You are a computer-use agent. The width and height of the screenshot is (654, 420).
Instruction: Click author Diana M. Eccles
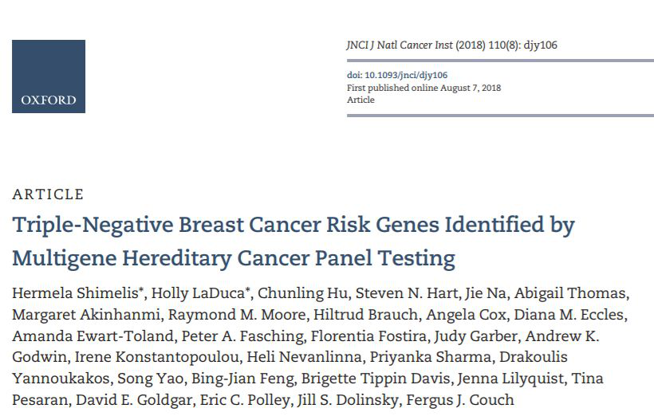coord(569,315)
